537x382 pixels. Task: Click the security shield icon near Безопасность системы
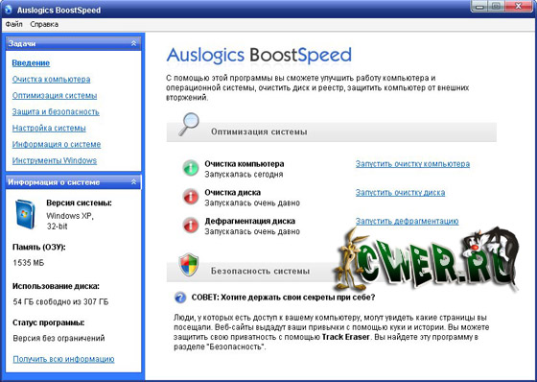[189, 264]
